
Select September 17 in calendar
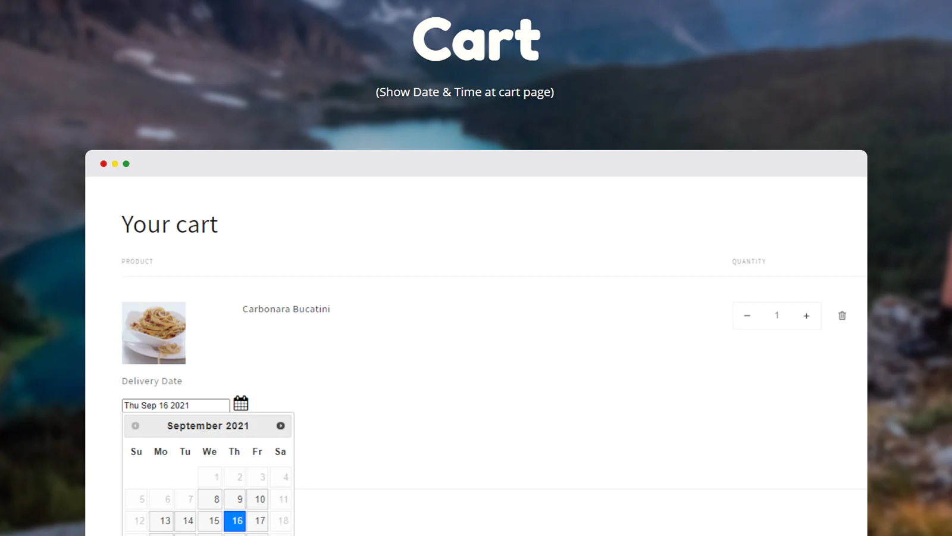coord(258,521)
